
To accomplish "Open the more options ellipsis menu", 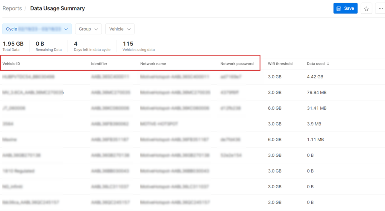I will point(381,9).
